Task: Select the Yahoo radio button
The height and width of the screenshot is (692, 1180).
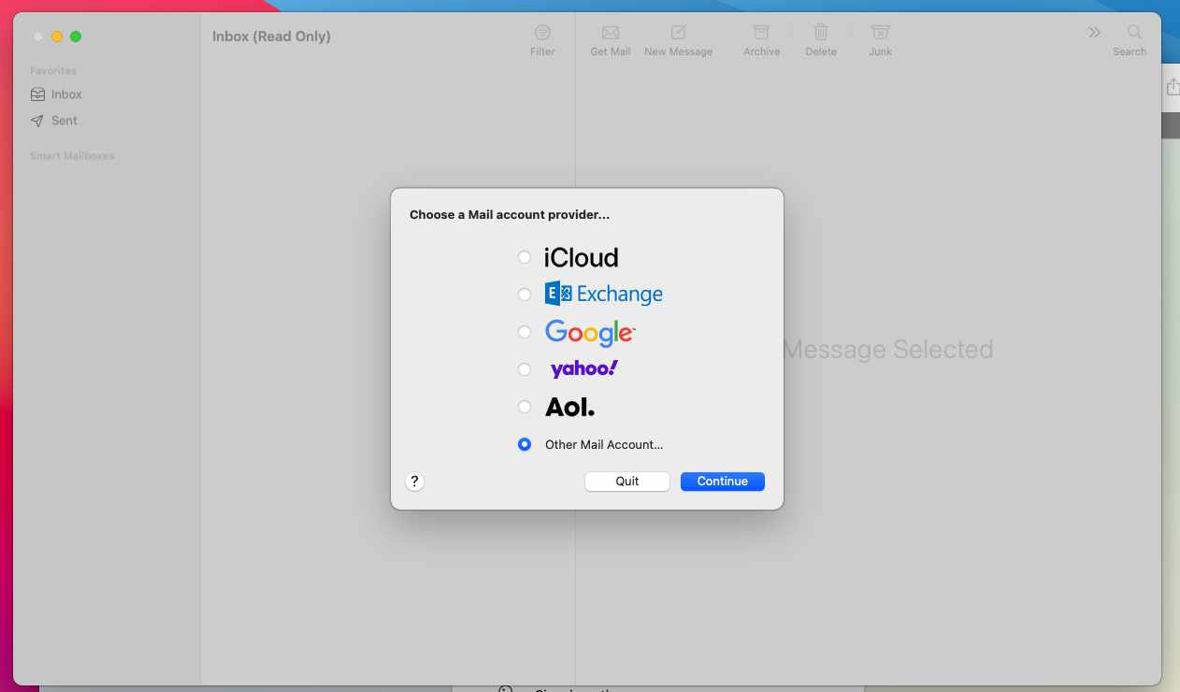Action: [x=525, y=369]
